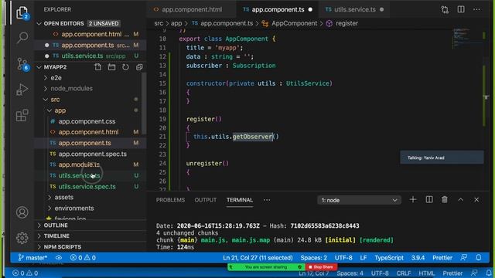Split the editor to the right
The width and height of the screenshot is (495, 278).
point(461,9)
